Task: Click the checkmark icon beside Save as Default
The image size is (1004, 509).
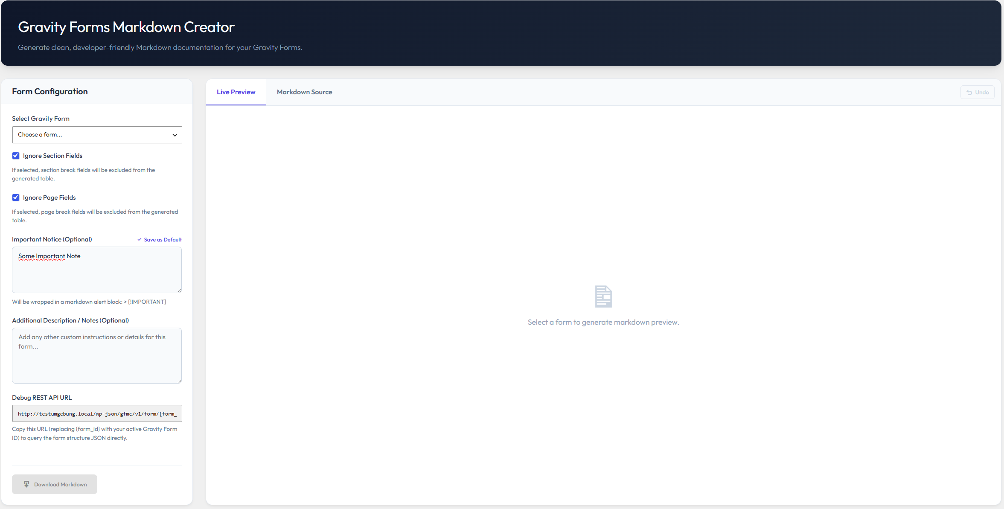Action: click(140, 240)
